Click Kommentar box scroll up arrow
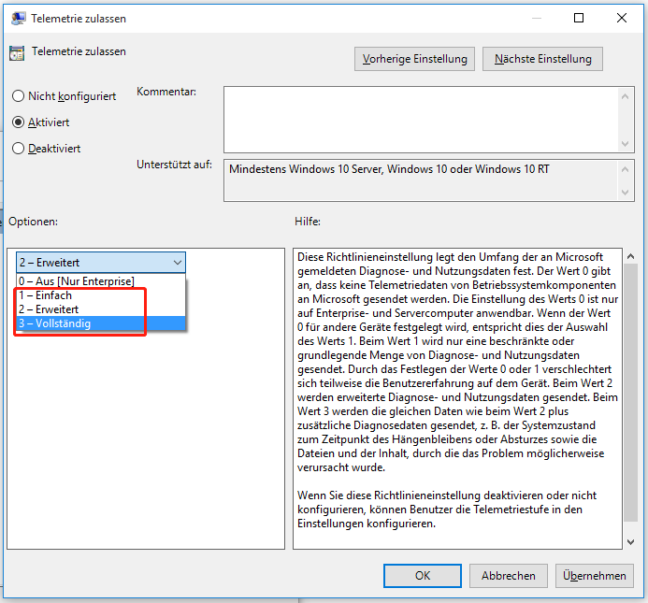Screen dimensions: 648x603 pos(625,96)
